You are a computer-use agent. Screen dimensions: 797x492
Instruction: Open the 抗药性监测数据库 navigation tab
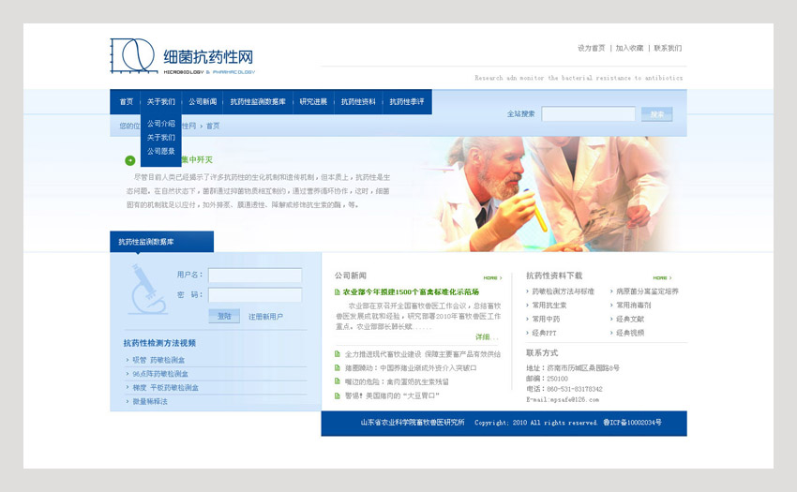pyautogui.click(x=258, y=101)
